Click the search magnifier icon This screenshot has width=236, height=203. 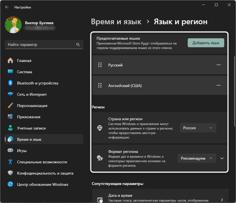pos(78,44)
